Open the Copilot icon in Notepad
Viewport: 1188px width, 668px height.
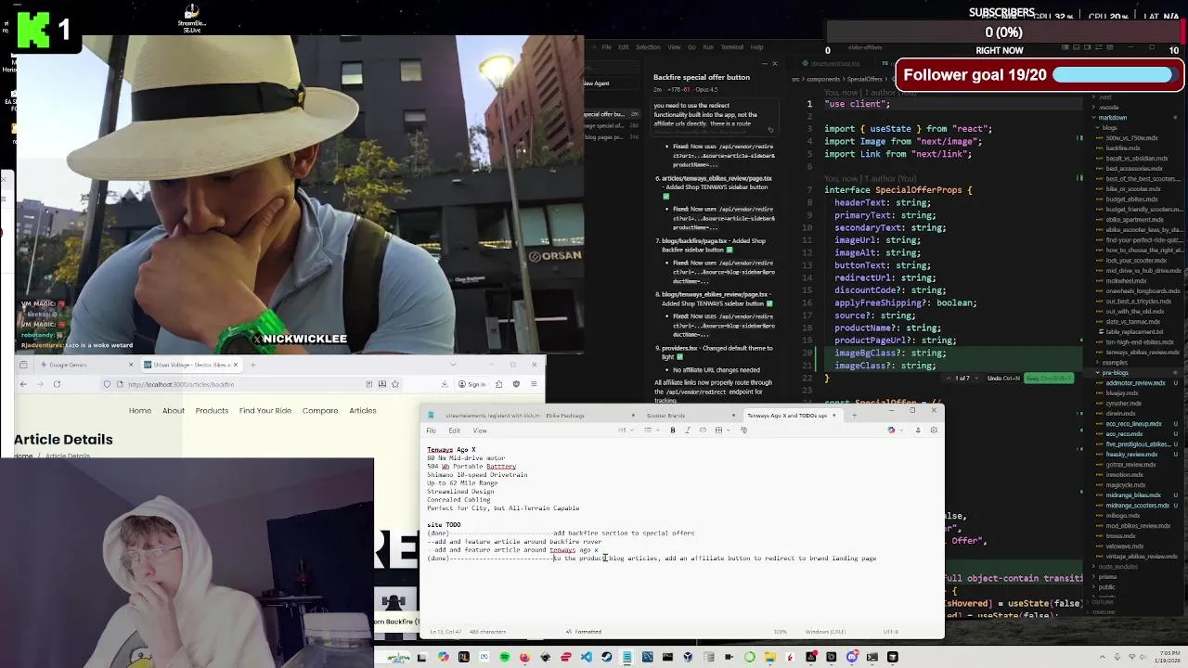(891, 430)
